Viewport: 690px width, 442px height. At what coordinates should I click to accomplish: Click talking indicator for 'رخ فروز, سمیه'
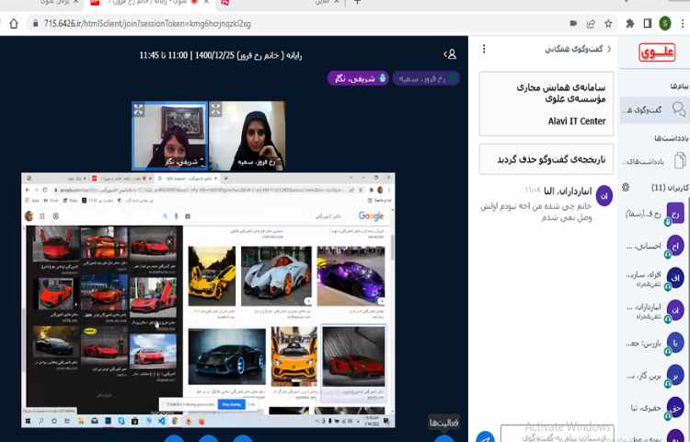426,79
